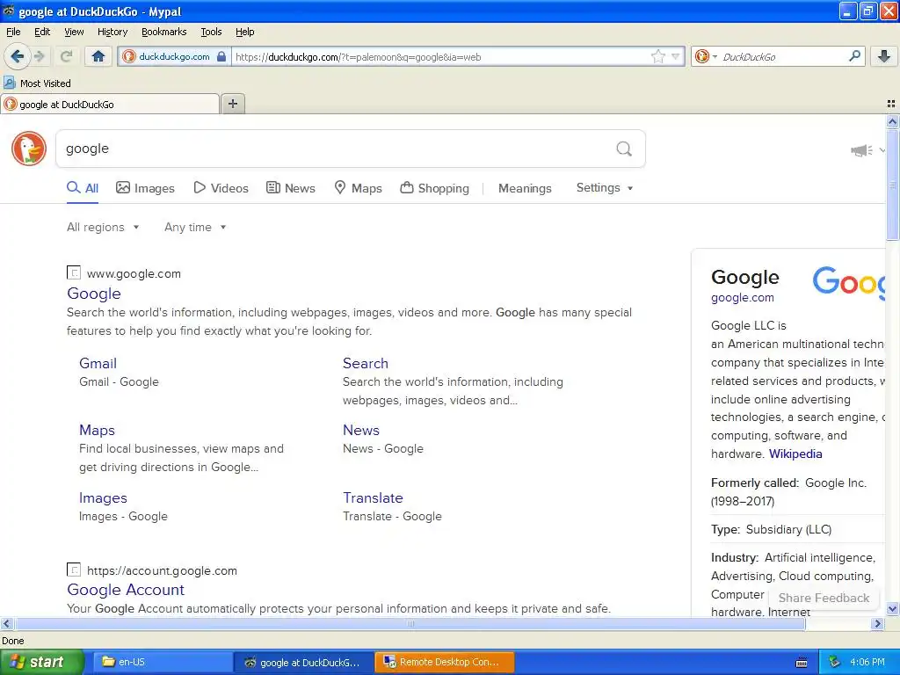Open the Tools menu
The width and height of the screenshot is (900, 675).
click(211, 32)
